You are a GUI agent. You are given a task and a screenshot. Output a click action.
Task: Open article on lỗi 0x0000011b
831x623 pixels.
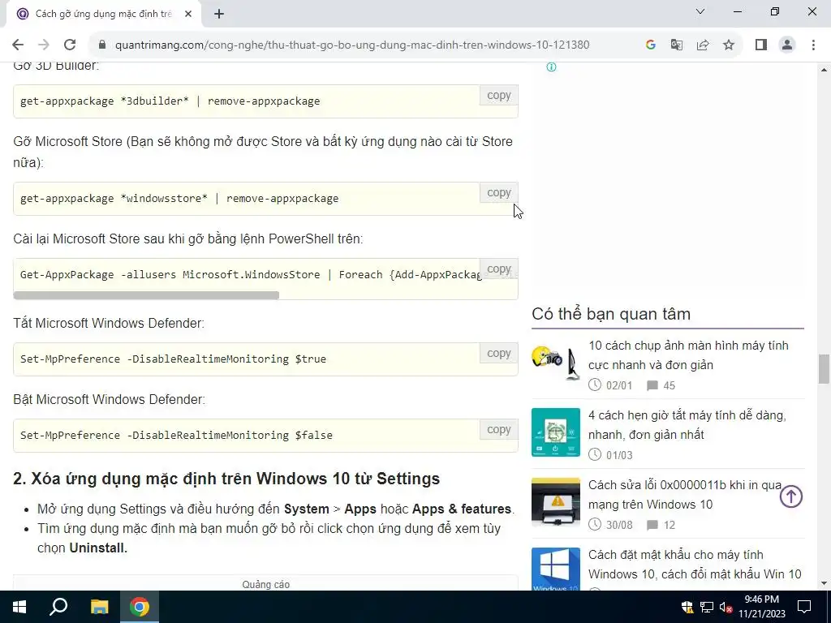[685, 495]
